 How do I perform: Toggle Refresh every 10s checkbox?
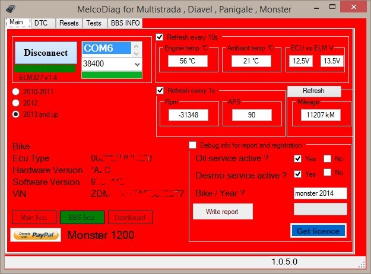[160, 37]
